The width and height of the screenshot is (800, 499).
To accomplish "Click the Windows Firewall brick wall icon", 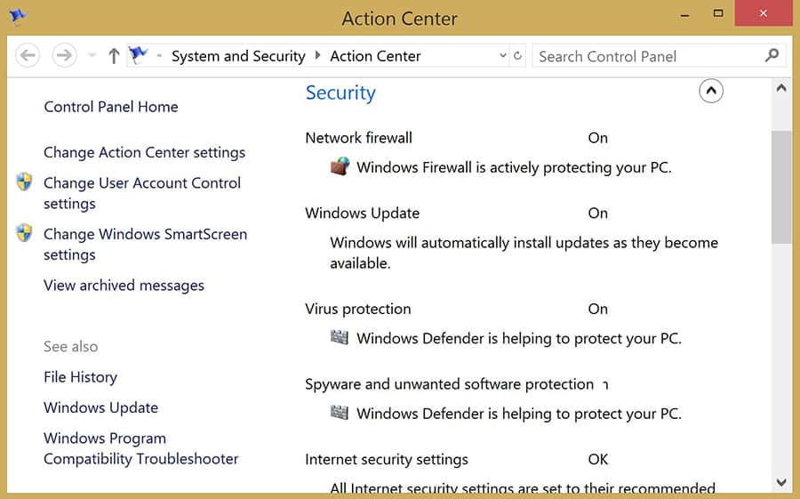I will tap(340, 167).
